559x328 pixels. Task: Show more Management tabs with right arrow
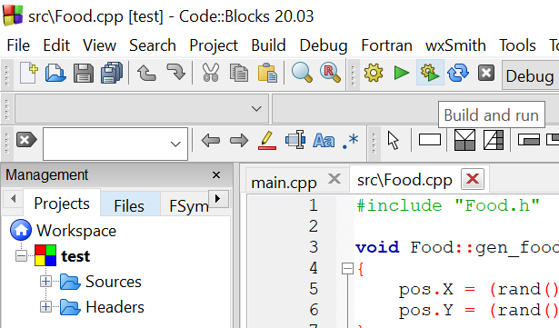tap(217, 199)
